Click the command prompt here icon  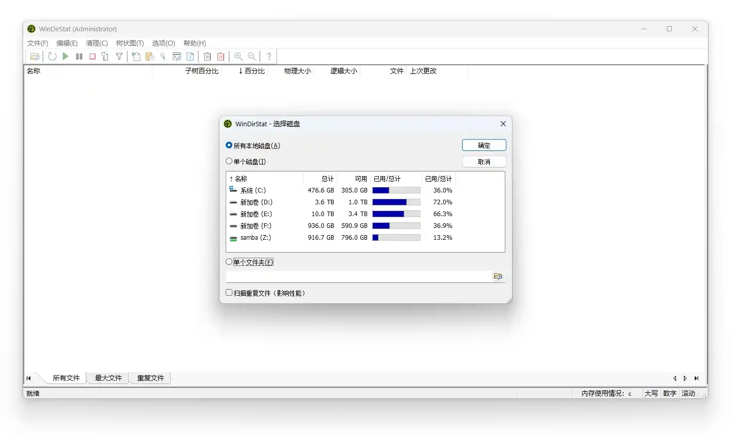177,56
